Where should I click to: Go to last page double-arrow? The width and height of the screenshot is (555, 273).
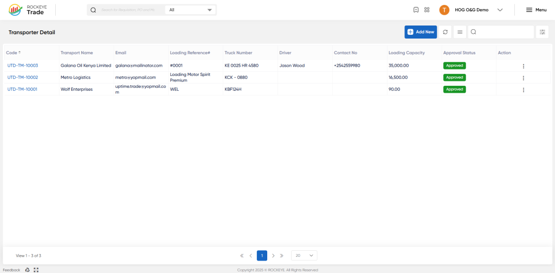tap(282, 256)
